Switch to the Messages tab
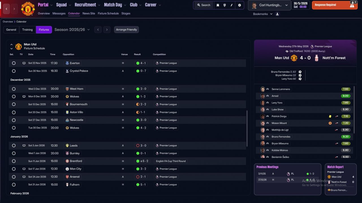The height and width of the screenshot is (203, 362). (59, 13)
